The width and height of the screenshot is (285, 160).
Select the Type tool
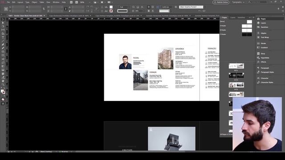coord(3,37)
